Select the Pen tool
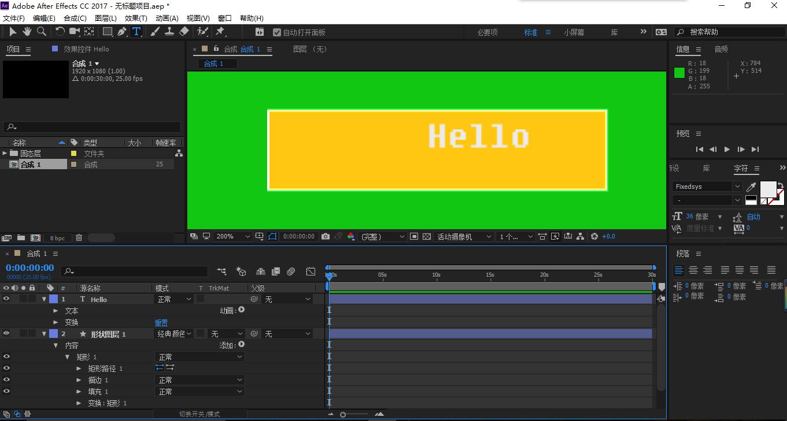Viewport: 787px width, 421px height. (122, 32)
